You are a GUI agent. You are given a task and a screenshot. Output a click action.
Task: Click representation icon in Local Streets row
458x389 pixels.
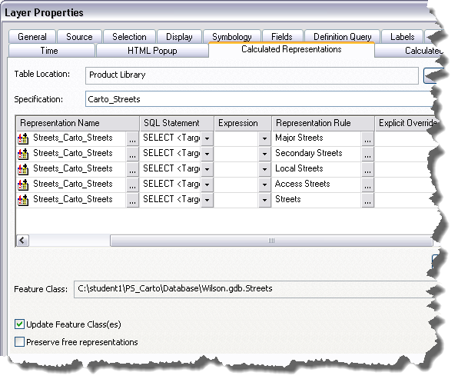(x=23, y=169)
